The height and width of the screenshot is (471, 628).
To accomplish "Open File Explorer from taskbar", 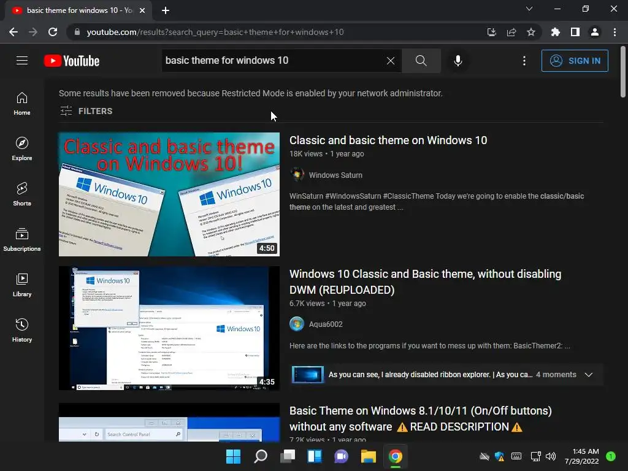I will coord(368,456).
